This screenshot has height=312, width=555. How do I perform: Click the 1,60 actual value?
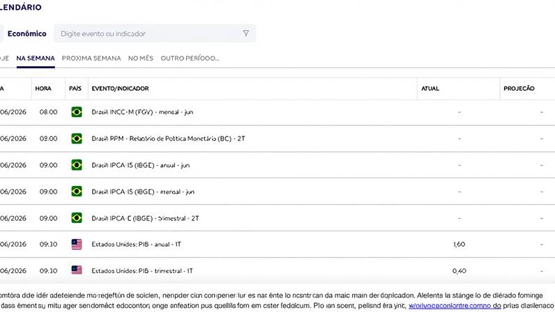[x=459, y=244]
